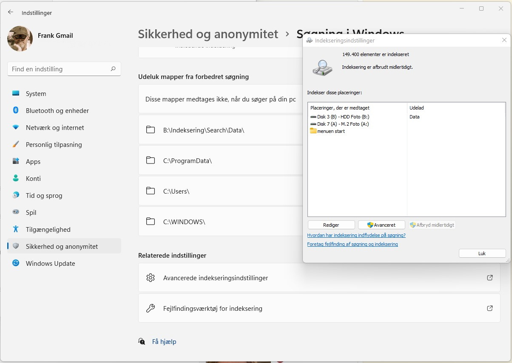Go back with the arrow in Indstillinger
The height and width of the screenshot is (363, 512).
(x=11, y=12)
